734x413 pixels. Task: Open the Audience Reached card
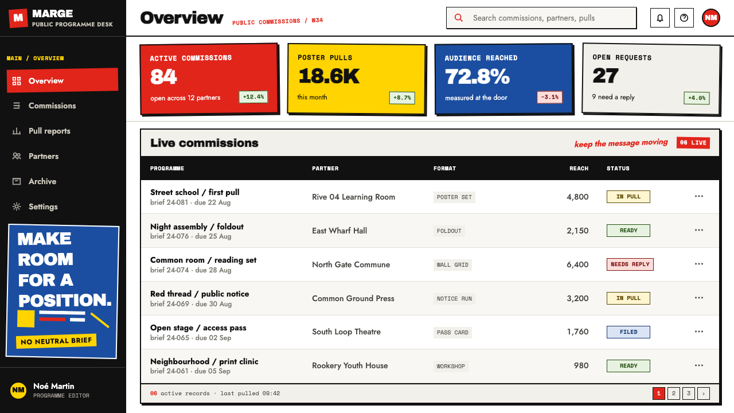pos(503,79)
